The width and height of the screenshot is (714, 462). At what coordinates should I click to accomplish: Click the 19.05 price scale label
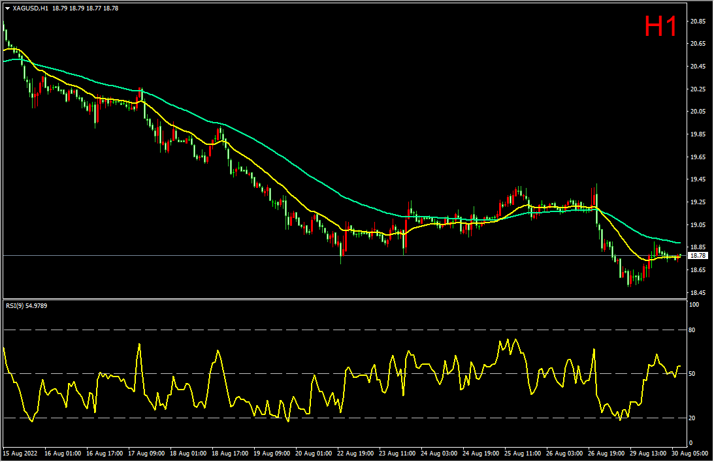point(698,225)
